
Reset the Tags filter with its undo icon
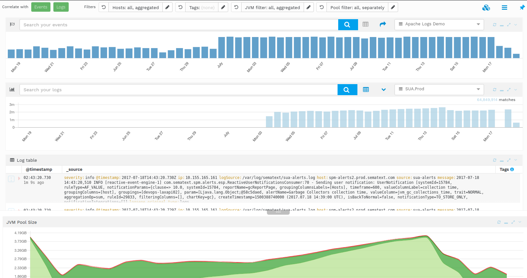[181, 7]
